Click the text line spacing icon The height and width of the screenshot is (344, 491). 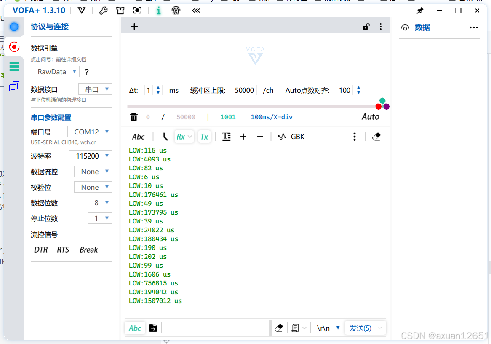tap(227, 137)
